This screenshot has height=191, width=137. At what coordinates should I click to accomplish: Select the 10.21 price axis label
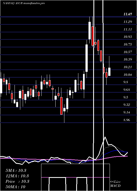pyautogui.click(x=128, y=67)
